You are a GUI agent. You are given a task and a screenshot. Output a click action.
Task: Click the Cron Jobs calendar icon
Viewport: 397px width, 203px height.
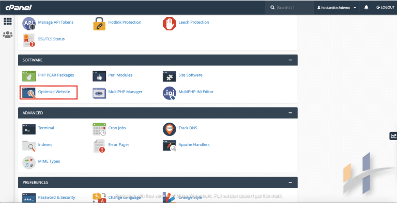click(99, 129)
